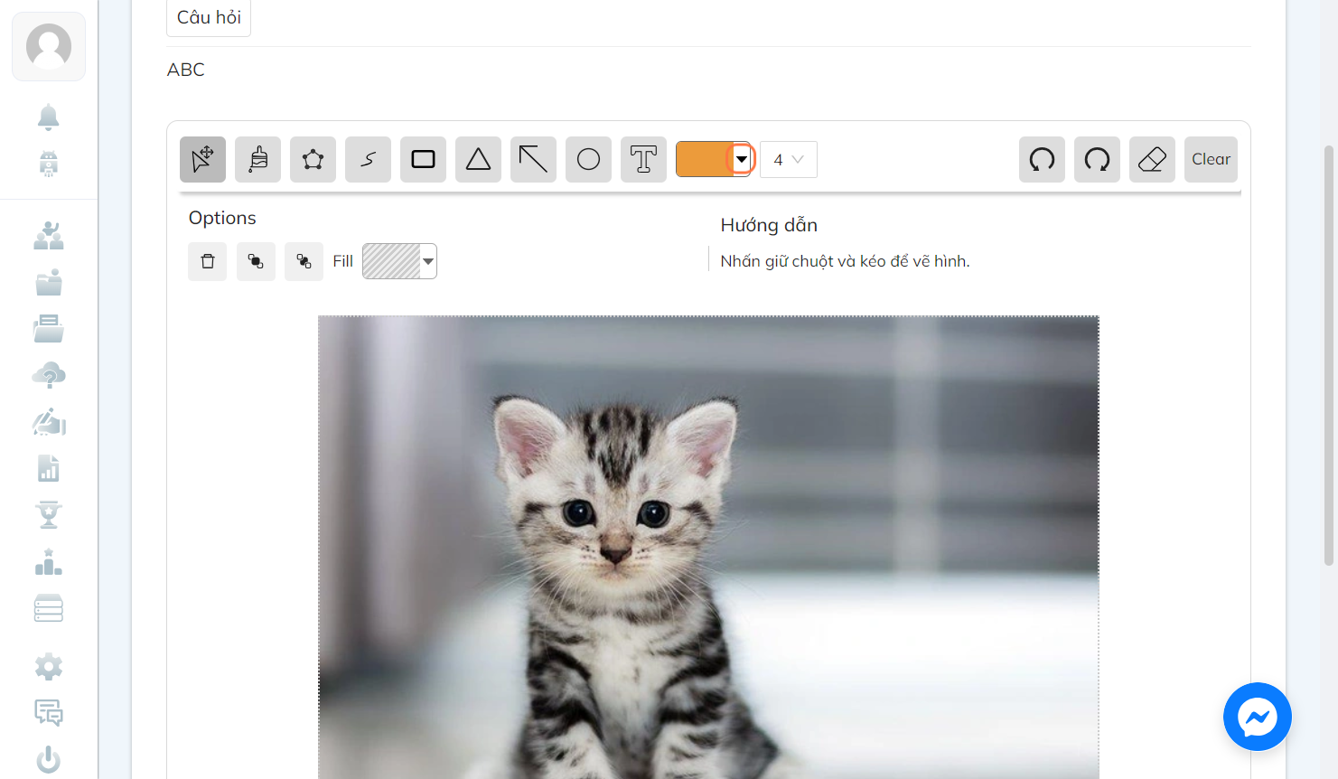Open the server storage sidebar icon
The image size is (1338, 779).
49,608
